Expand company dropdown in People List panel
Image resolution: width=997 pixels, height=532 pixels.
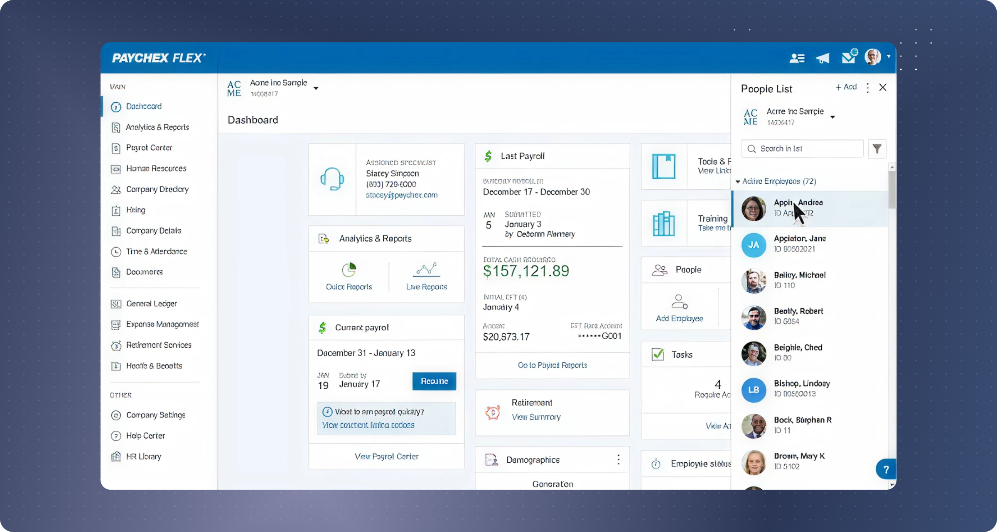[x=832, y=117]
